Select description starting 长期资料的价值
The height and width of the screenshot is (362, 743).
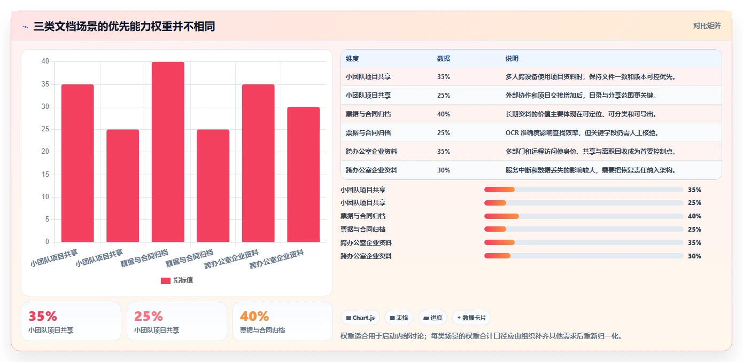[581, 114]
